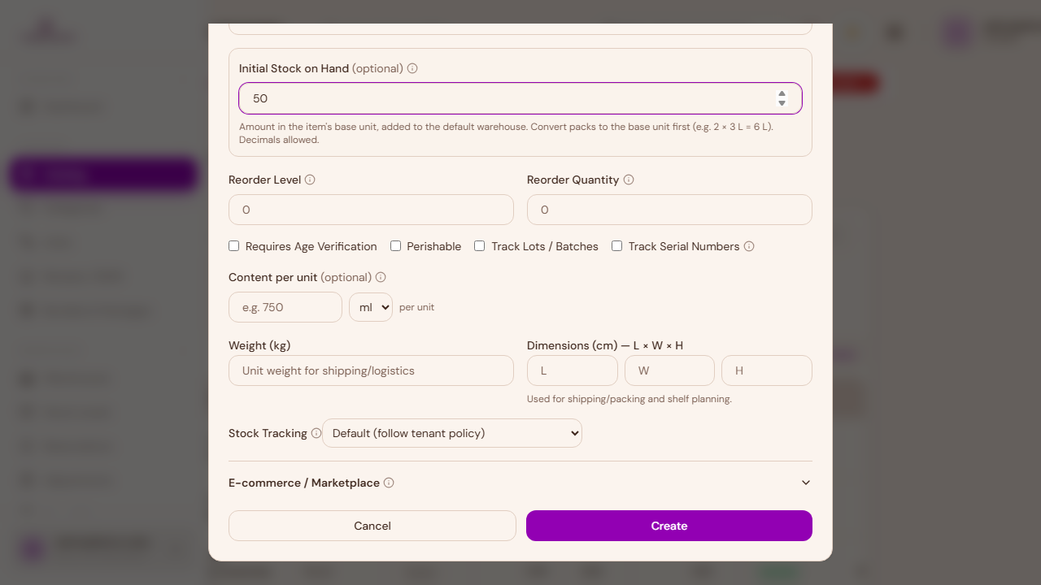The width and height of the screenshot is (1041, 585).
Task: Click E-commerce / Marketplace info icon
Action: point(389,483)
